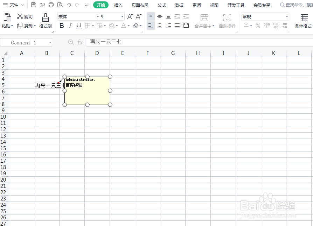Switch to the 页面布局 tab
This screenshot has width=313, height=226.
pos(140,5)
